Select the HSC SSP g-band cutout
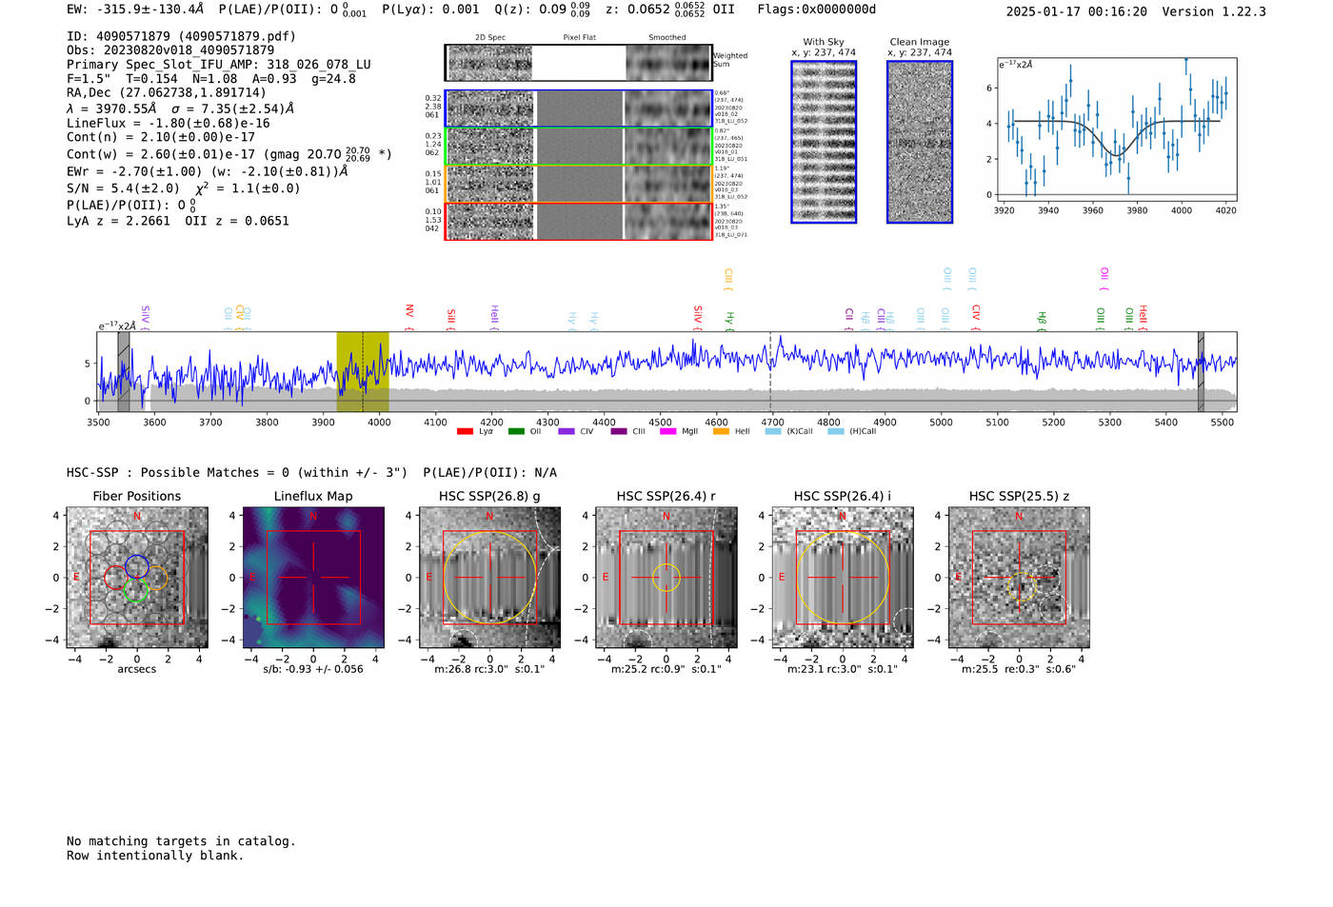The height and width of the screenshot is (907, 1333). coord(489,578)
